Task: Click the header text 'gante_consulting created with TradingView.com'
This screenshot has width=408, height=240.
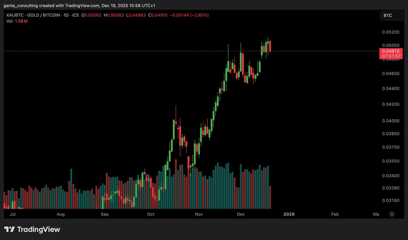Action: tap(51, 5)
